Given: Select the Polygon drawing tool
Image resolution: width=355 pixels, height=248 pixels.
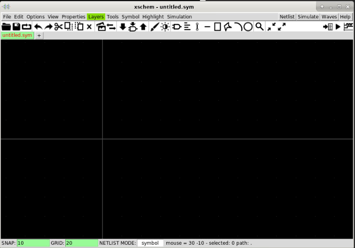Looking at the screenshot, I should click(228, 27).
